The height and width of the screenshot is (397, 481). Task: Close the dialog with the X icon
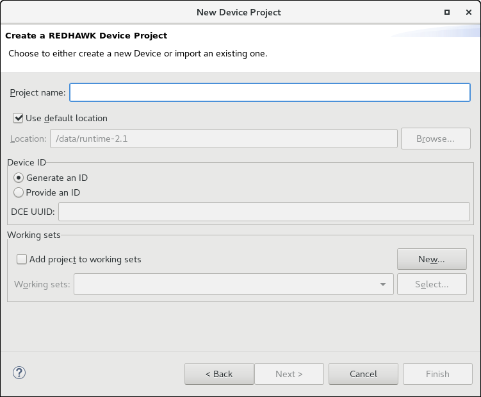click(467, 12)
